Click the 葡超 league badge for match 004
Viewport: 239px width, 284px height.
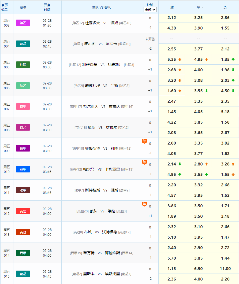pos(23,44)
